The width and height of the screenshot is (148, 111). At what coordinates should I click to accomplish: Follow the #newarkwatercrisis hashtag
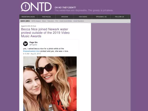point(32,51)
